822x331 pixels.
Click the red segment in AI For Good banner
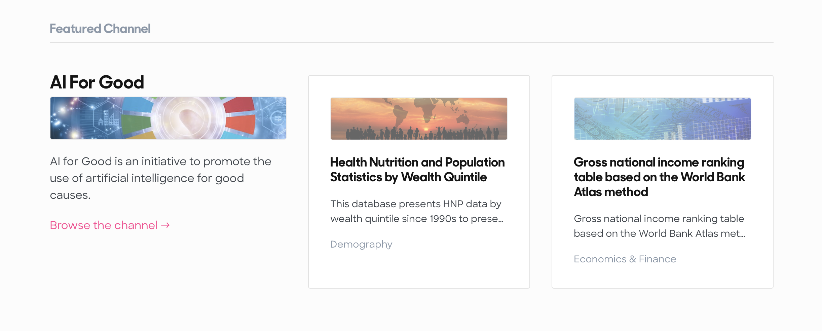[x=239, y=105]
